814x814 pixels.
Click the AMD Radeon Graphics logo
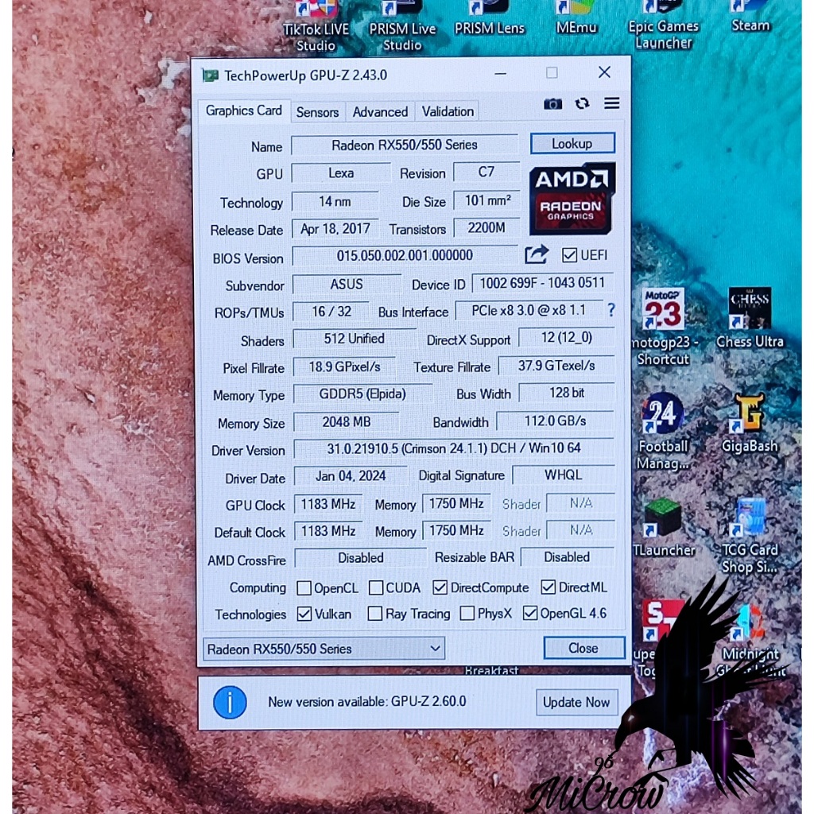point(572,200)
